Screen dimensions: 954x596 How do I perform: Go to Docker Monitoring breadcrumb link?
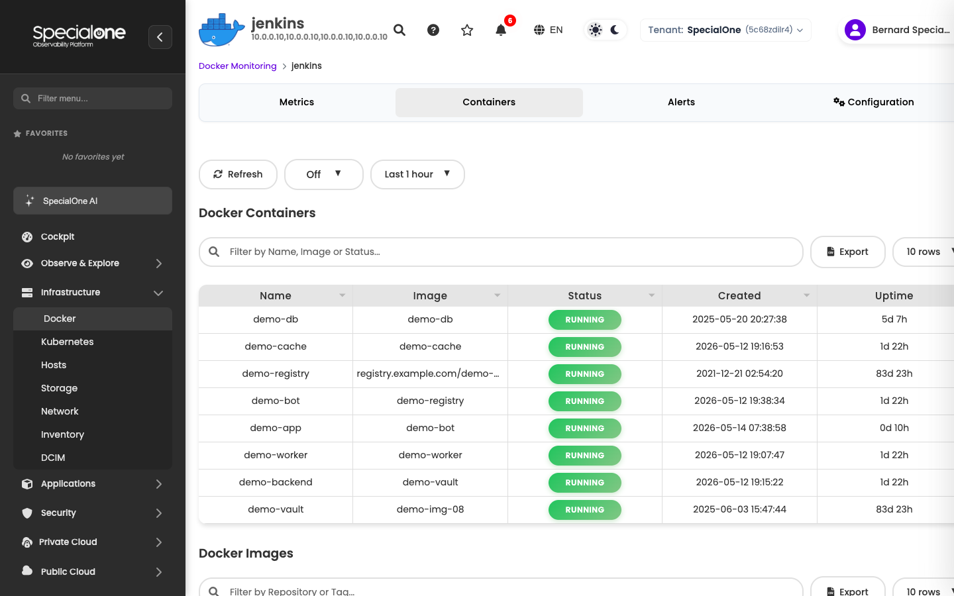[x=238, y=66]
